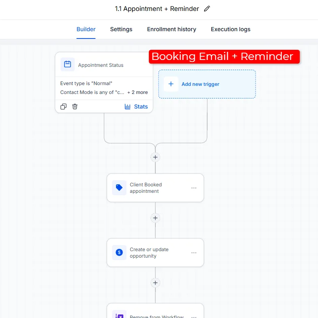318x318 pixels.
Task: Open Enrollment history tab
Action: (x=172, y=29)
